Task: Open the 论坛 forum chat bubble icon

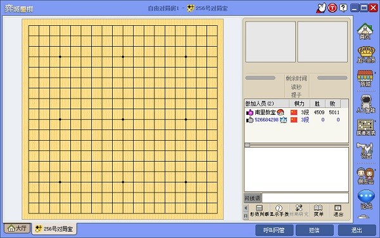Action: click(x=366, y=200)
